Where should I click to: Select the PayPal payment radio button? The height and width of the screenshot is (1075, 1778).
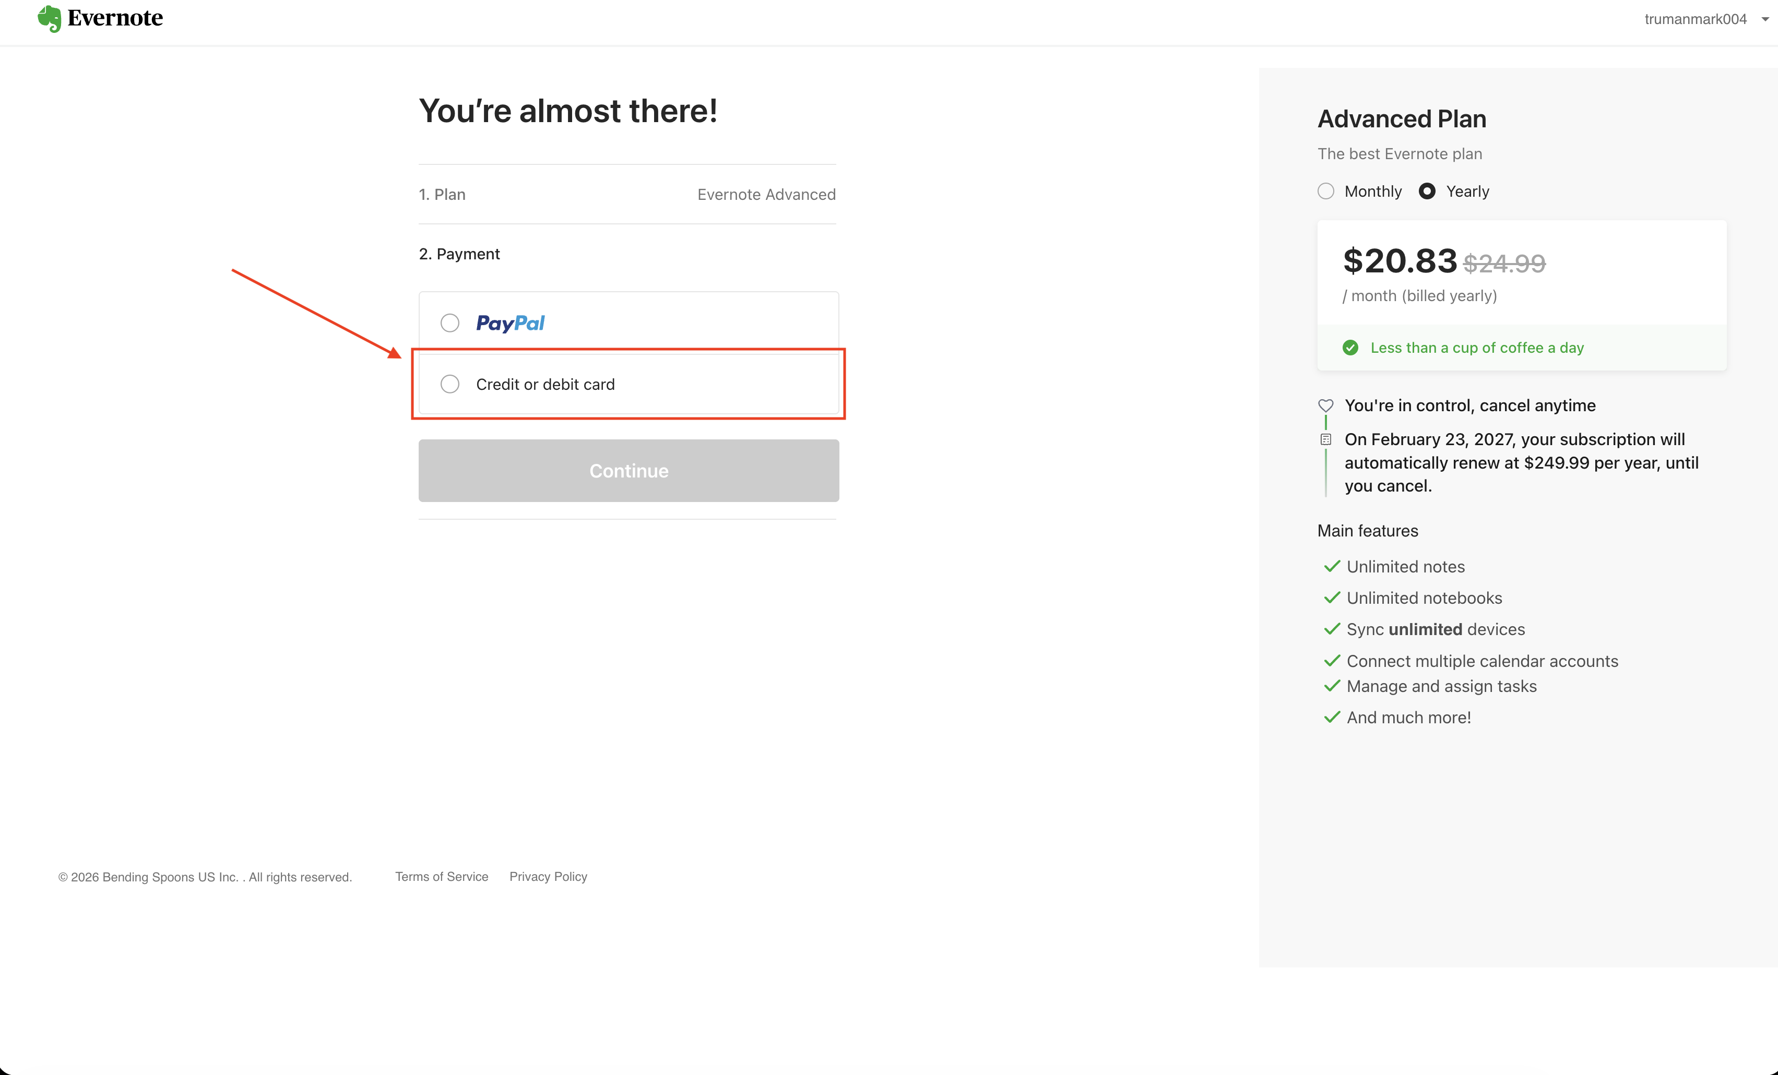449,322
